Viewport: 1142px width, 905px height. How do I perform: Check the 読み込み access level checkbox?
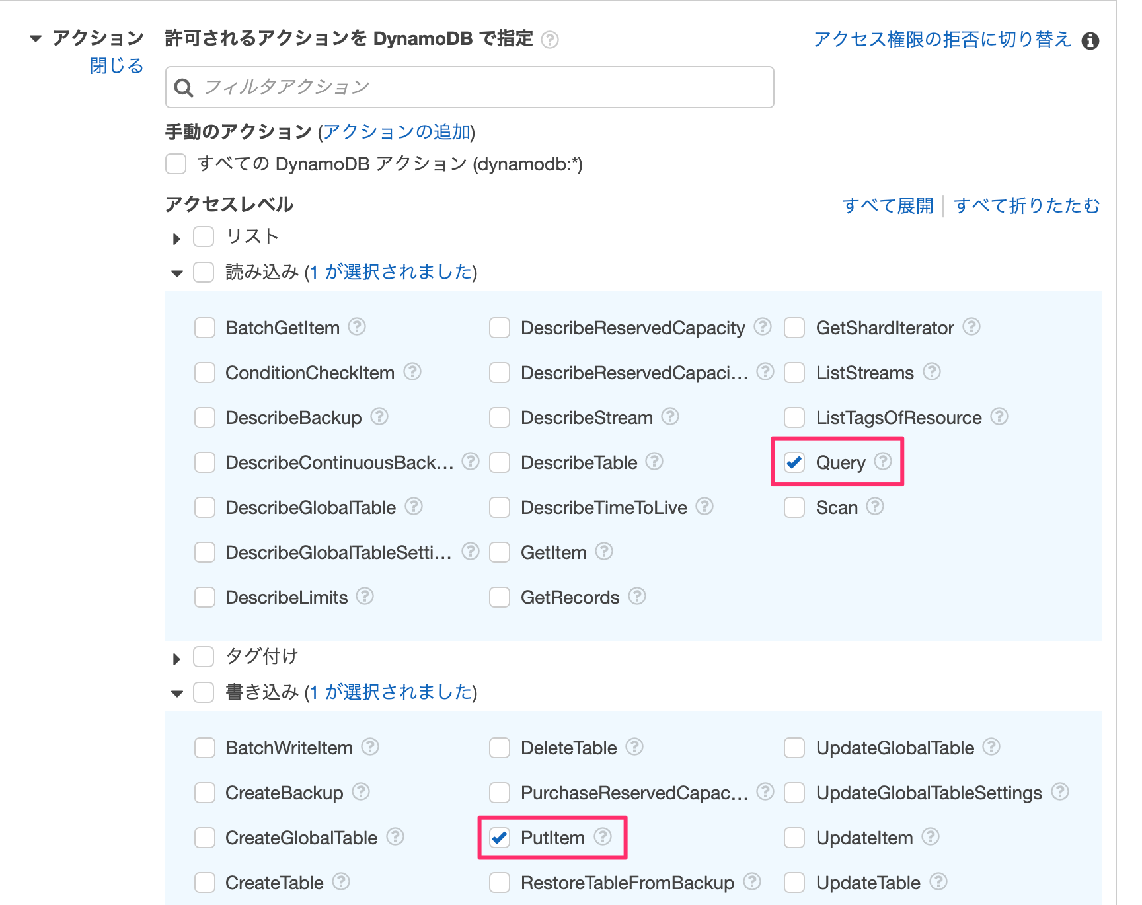204,272
